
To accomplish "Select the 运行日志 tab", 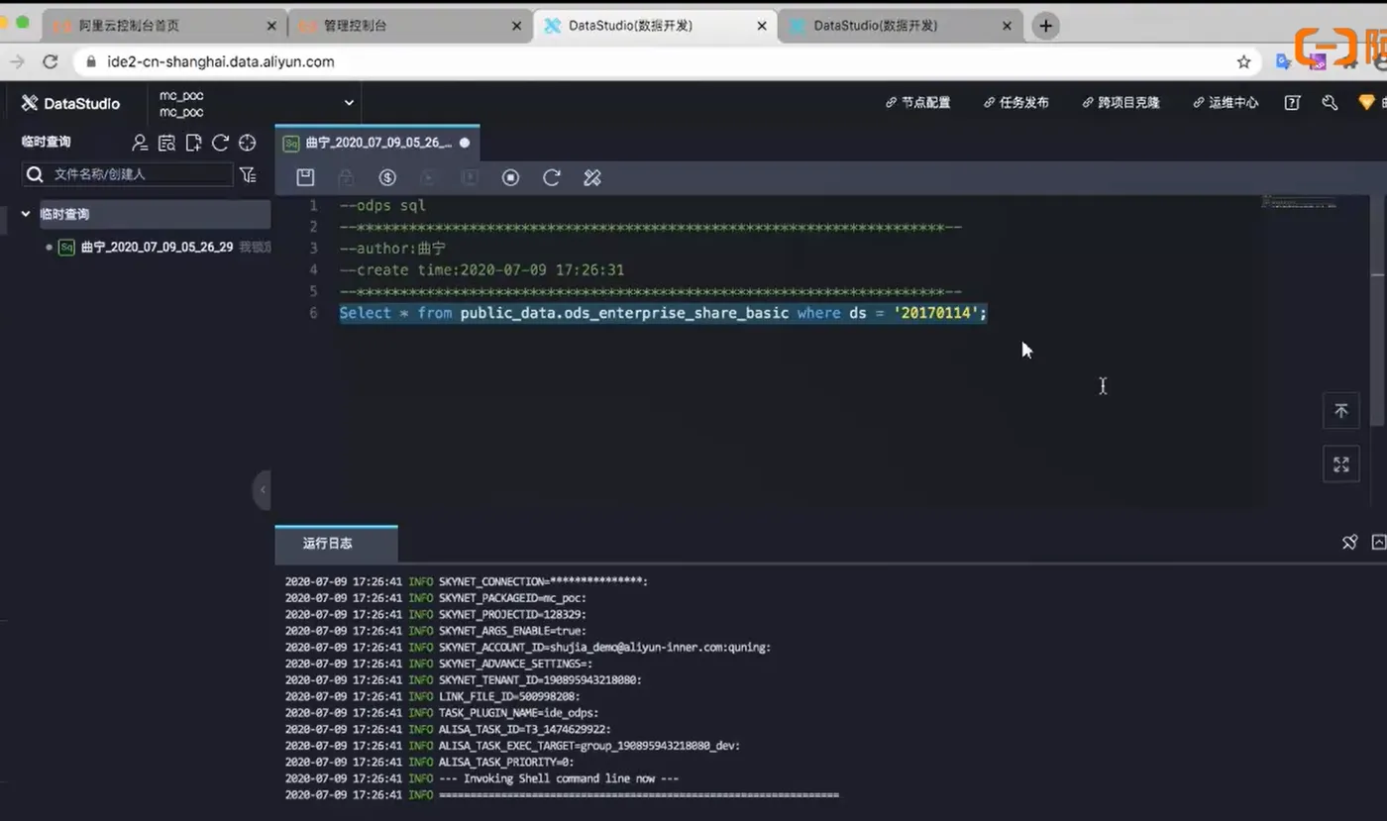I will (x=336, y=544).
